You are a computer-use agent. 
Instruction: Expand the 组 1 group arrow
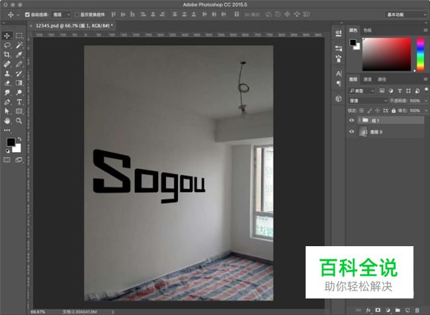(x=359, y=120)
